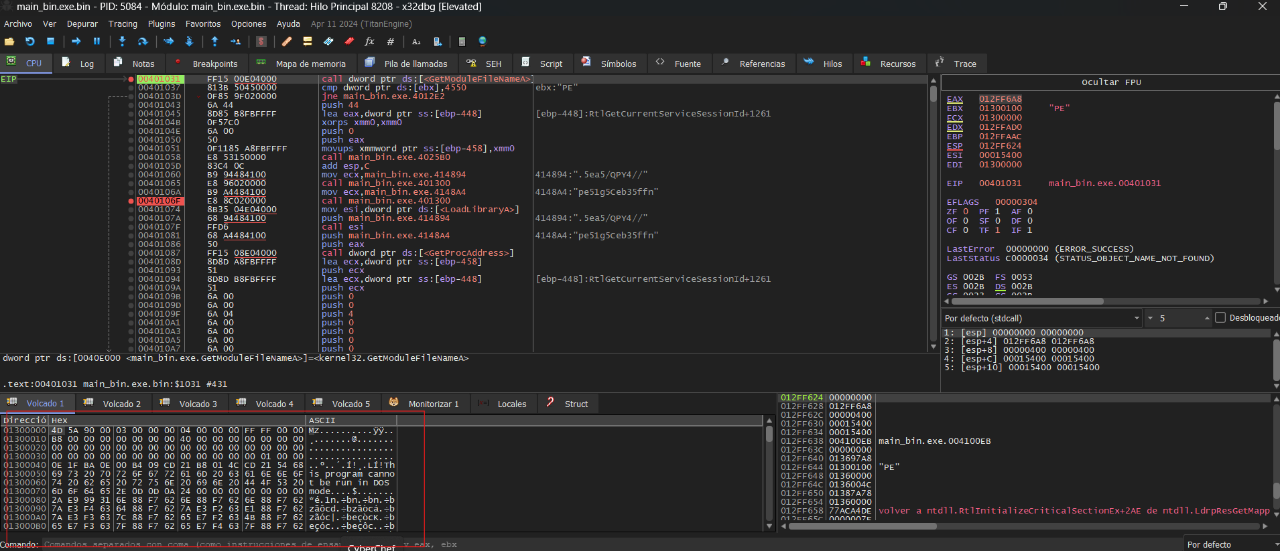Click the Open file folder icon
Screen dimensions: 1280x551
pyautogui.click(x=9, y=42)
